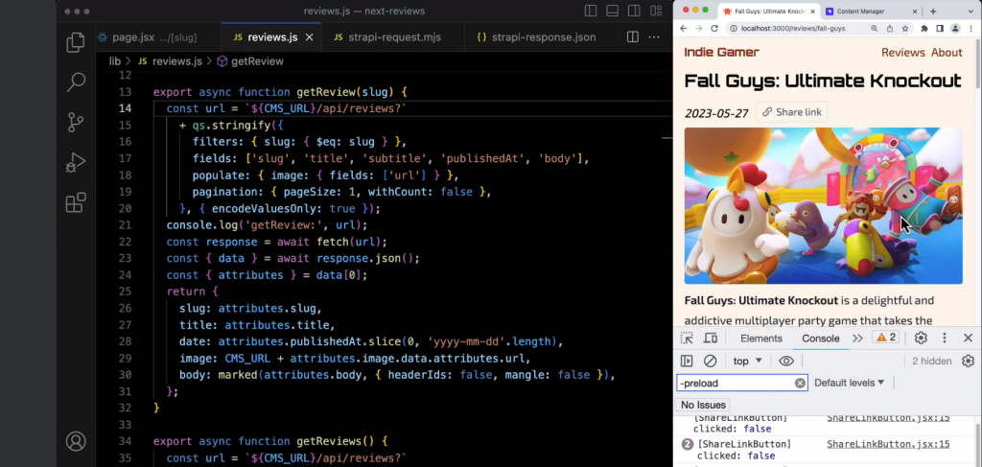Open a new Chrome tab with plus
982x467 pixels.
pyautogui.click(x=932, y=12)
